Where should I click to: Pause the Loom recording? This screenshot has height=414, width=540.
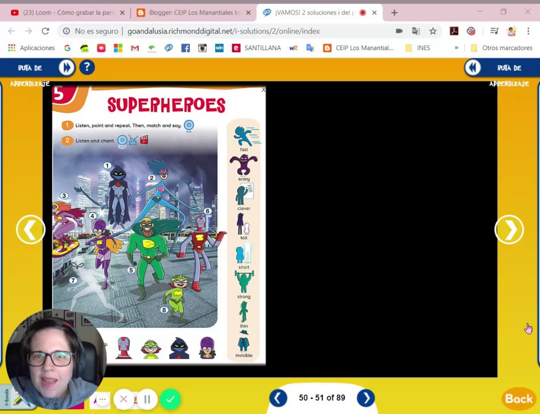[147, 399]
